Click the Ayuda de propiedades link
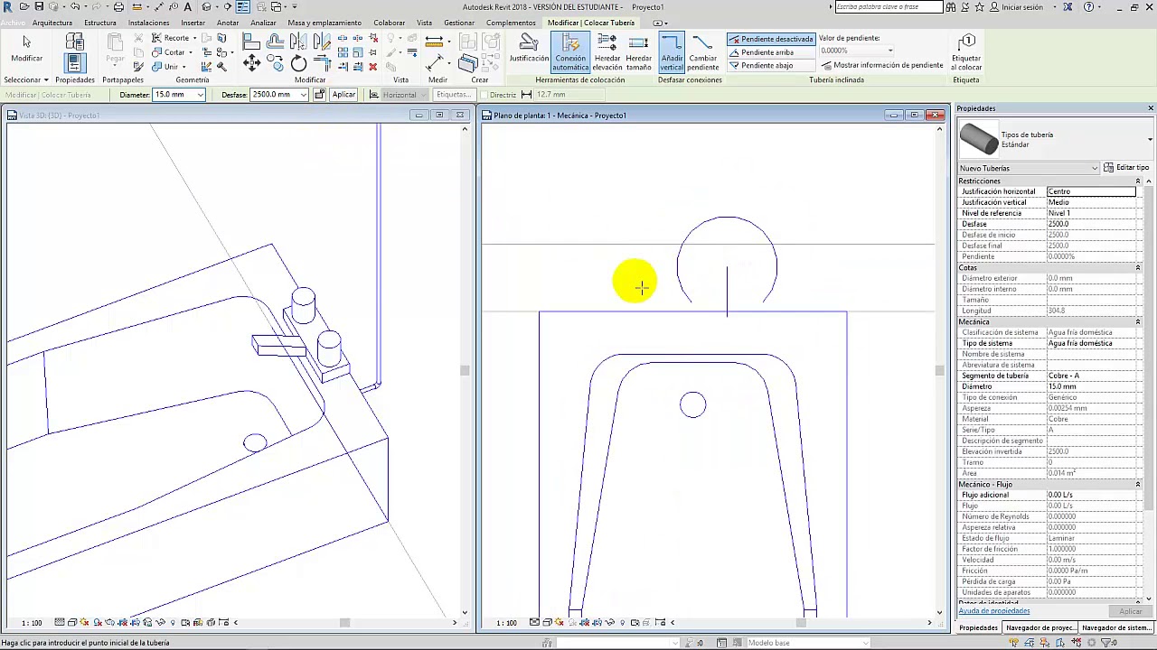 click(x=993, y=611)
